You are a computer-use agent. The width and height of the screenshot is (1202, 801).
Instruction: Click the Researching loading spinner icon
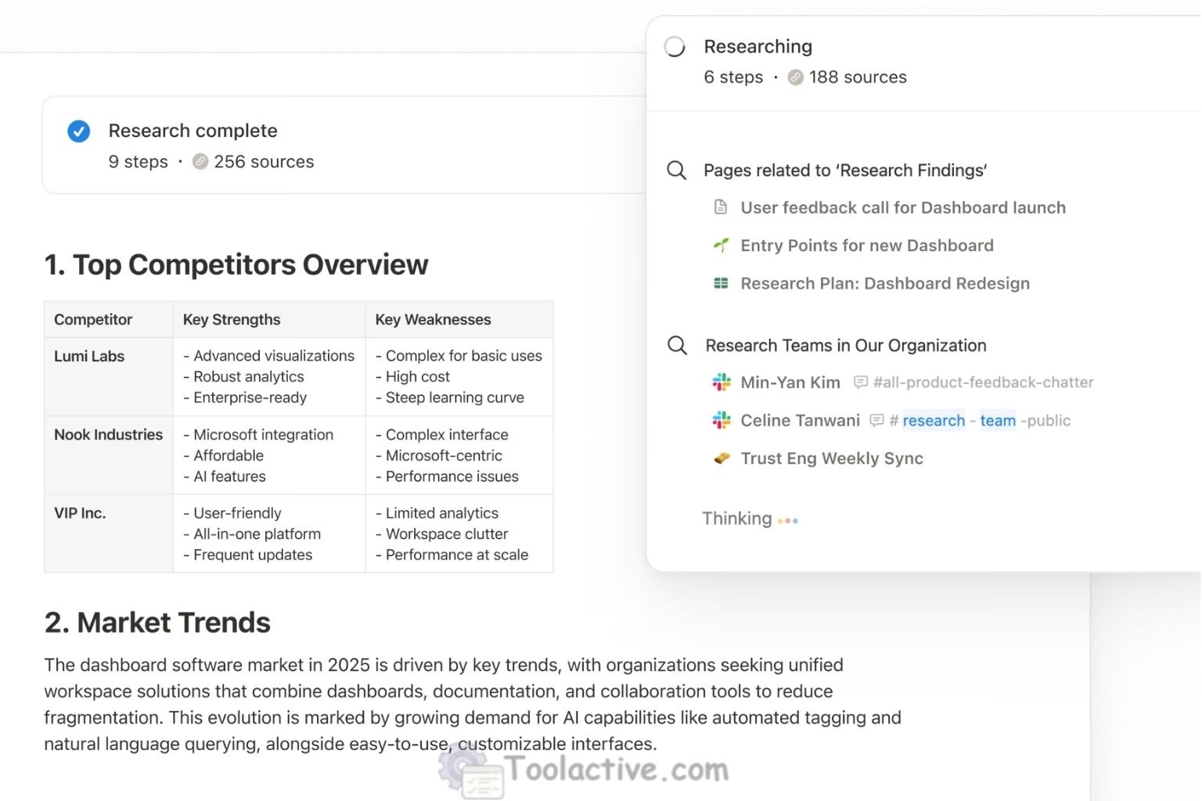[x=675, y=47]
